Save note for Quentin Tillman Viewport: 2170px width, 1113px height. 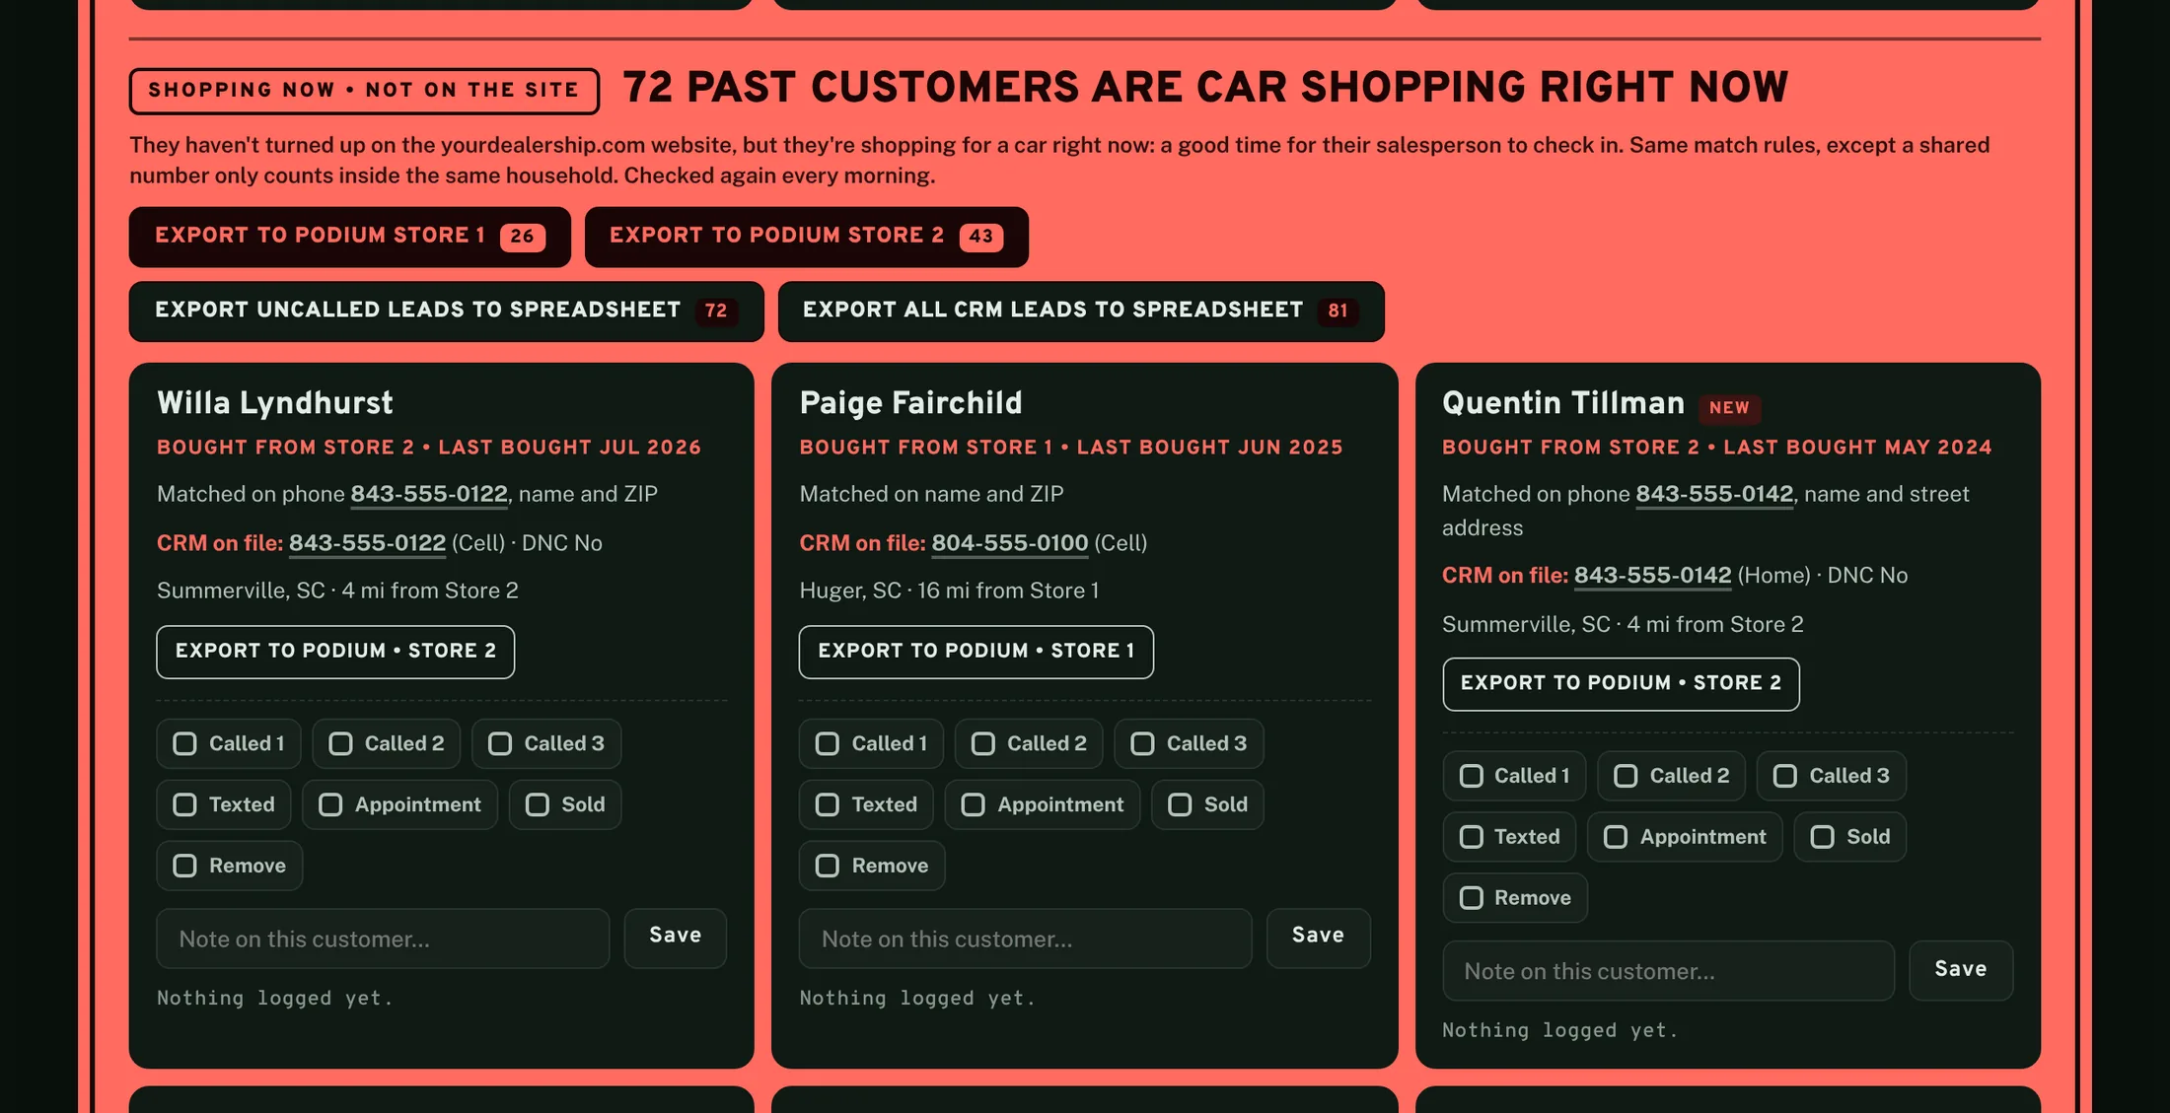(x=1961, y=972)
